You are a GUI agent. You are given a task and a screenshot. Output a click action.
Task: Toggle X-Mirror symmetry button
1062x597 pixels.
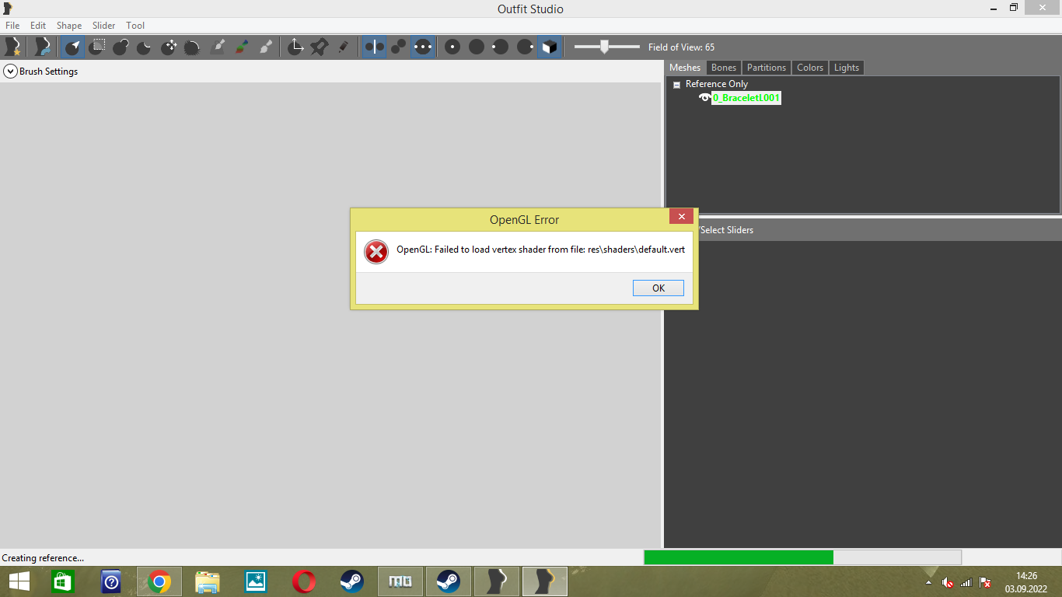pos(374,47)
